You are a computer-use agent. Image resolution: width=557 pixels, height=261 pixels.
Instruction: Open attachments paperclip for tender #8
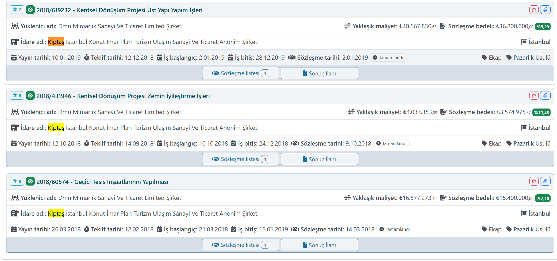545,96
